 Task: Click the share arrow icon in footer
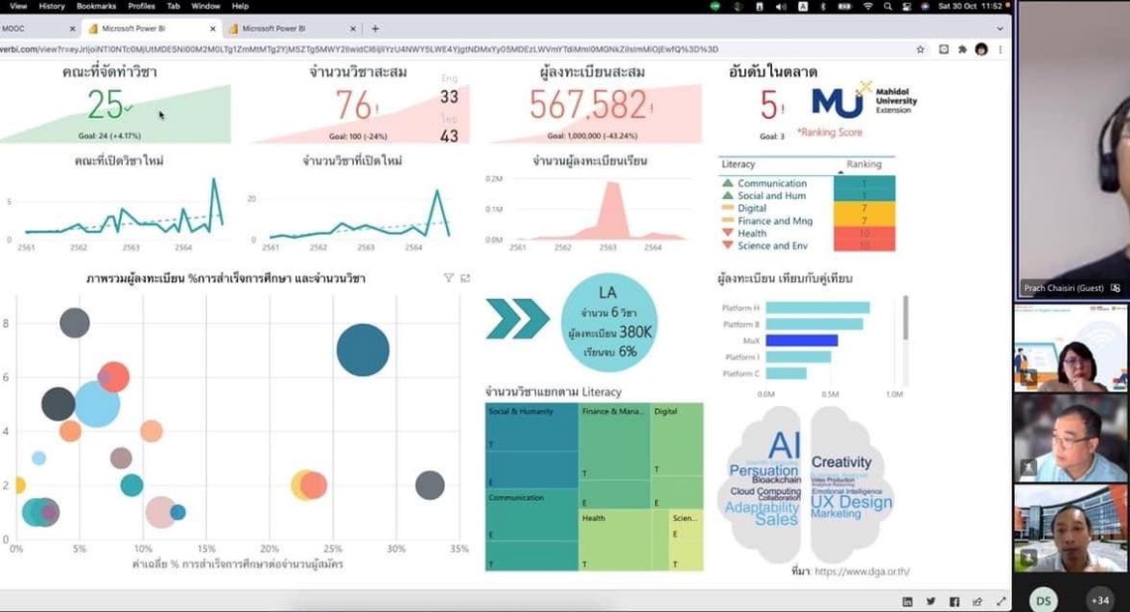click(978, 601)
